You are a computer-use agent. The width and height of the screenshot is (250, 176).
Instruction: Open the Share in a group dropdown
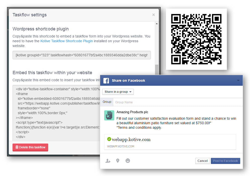(118, 92)
